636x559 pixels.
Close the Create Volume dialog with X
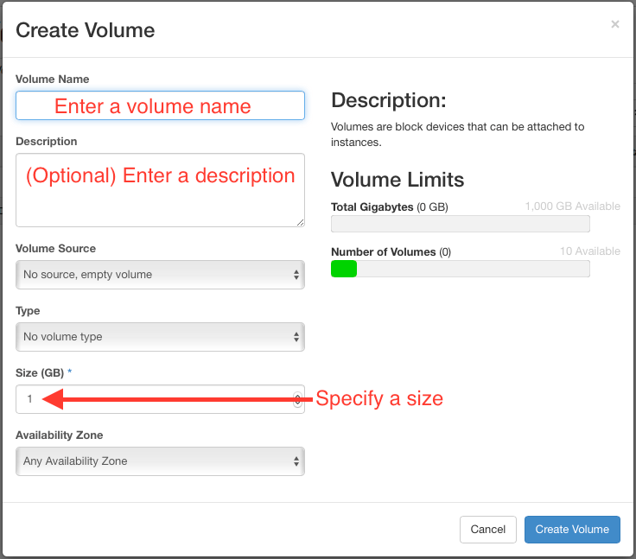click(614, 24)
